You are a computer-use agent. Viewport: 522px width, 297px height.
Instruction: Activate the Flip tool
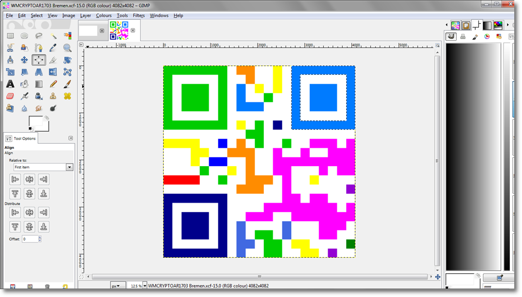[x=53, y=72]
